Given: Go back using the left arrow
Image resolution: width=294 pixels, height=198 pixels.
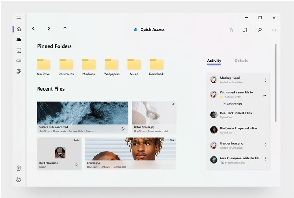Looking at the screenshot, I should pyautogui.click(x=34, y=29).
